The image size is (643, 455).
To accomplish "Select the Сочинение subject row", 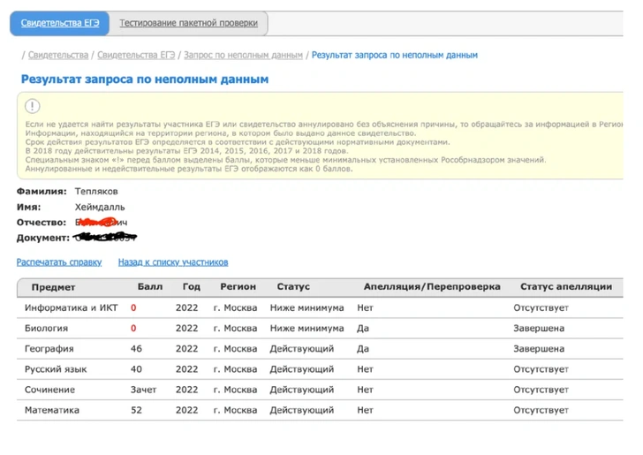I will tap(50, 390).
